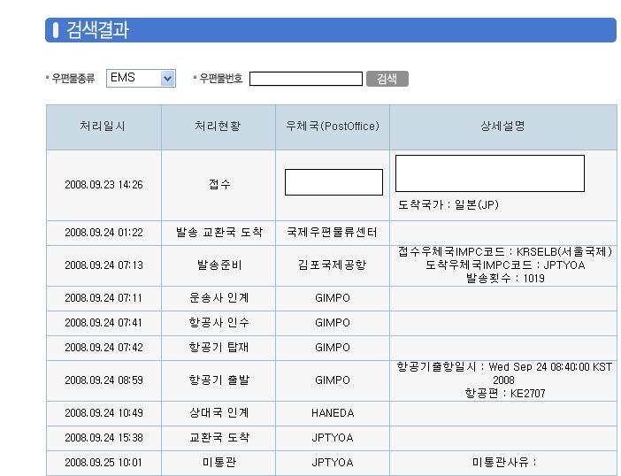Click the date 2008.09.24 07:41
The height and width of the screenshot is (476, 621).
tap(103, 323)
